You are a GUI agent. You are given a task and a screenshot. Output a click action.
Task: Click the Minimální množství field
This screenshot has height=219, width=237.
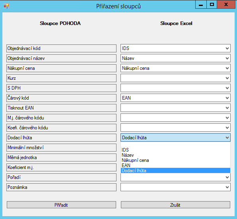tap(61, 148)
